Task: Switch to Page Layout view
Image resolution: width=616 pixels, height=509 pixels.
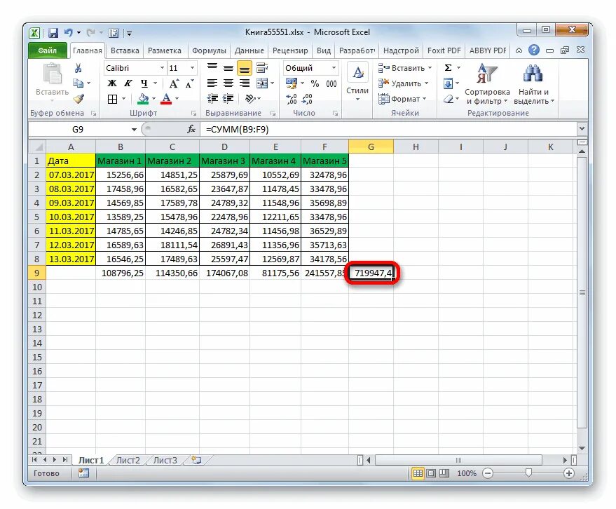Action: (431, 473)
